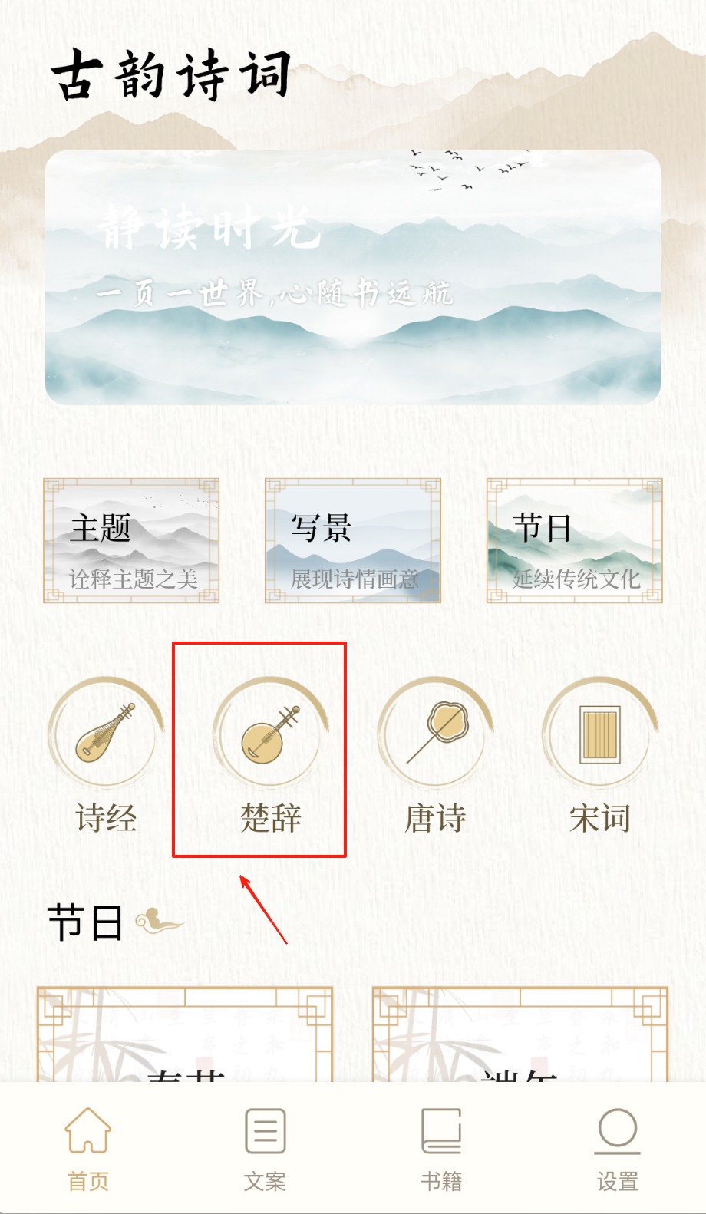Select the 文案 tab label
This screenshot has height=1214, width=706.
click(265, 1181)
